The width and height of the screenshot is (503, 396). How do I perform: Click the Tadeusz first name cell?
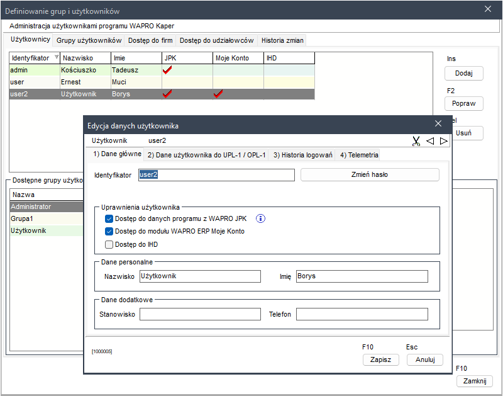coord(136,70)
